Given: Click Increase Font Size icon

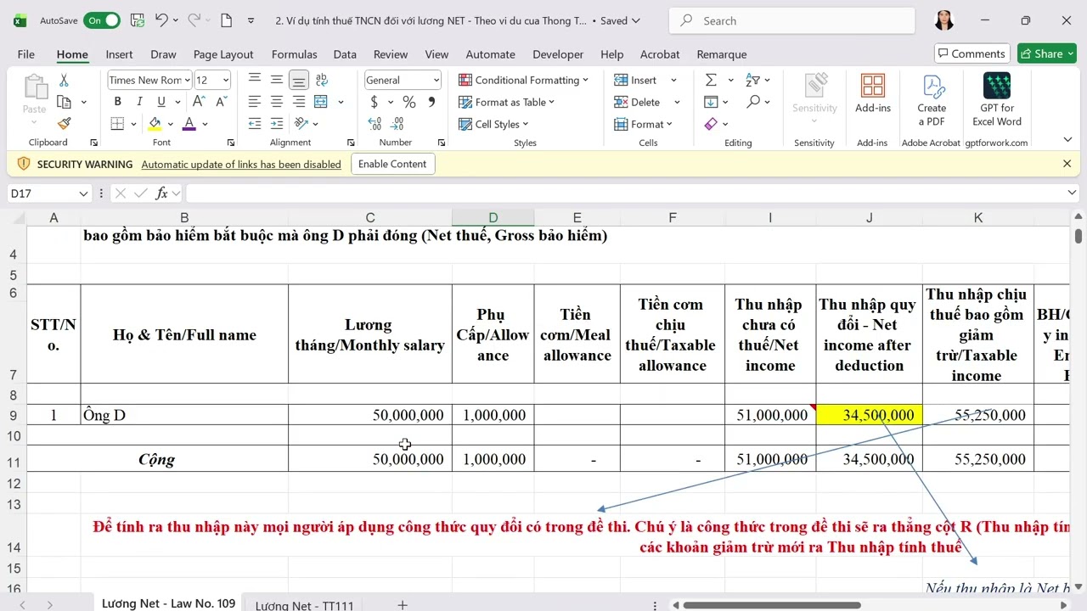Looking at the screenshot, I should click(x=200, y=102).
